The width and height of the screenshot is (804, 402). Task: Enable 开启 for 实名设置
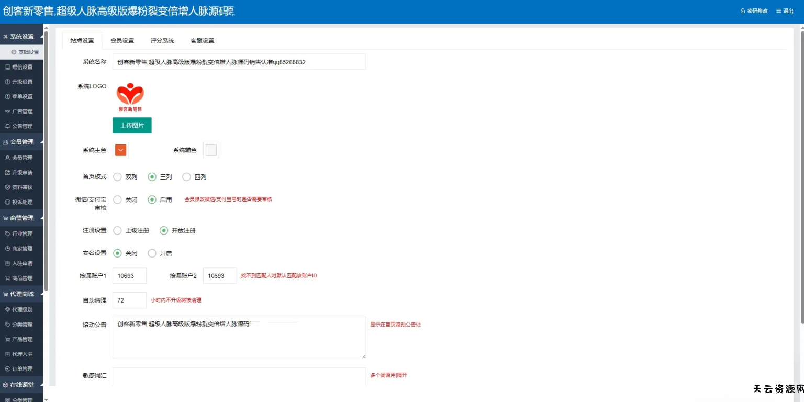(152, 253)
